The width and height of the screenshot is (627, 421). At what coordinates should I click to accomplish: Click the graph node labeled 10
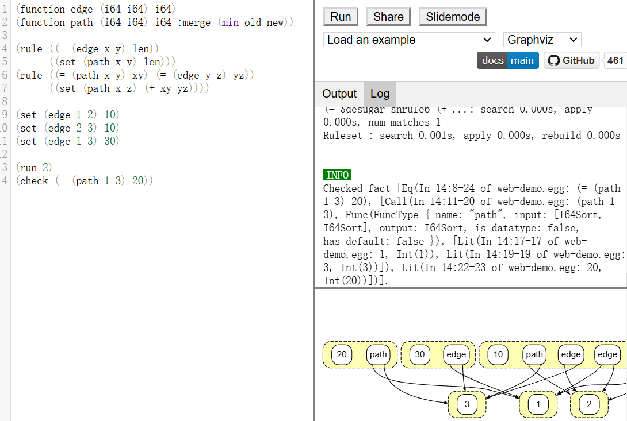click(498, 354)
